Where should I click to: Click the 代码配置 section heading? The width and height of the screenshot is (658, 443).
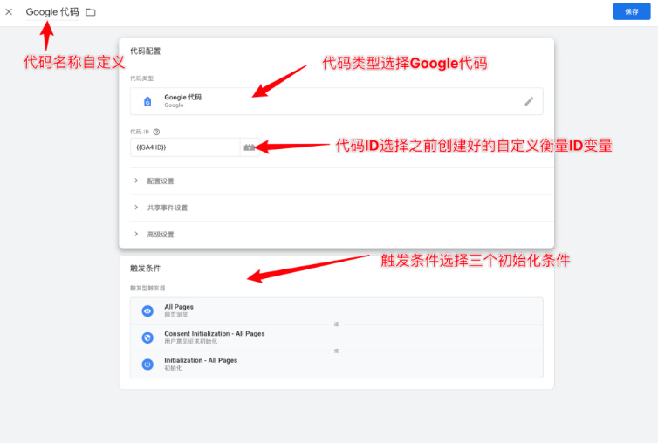point(145,51)
